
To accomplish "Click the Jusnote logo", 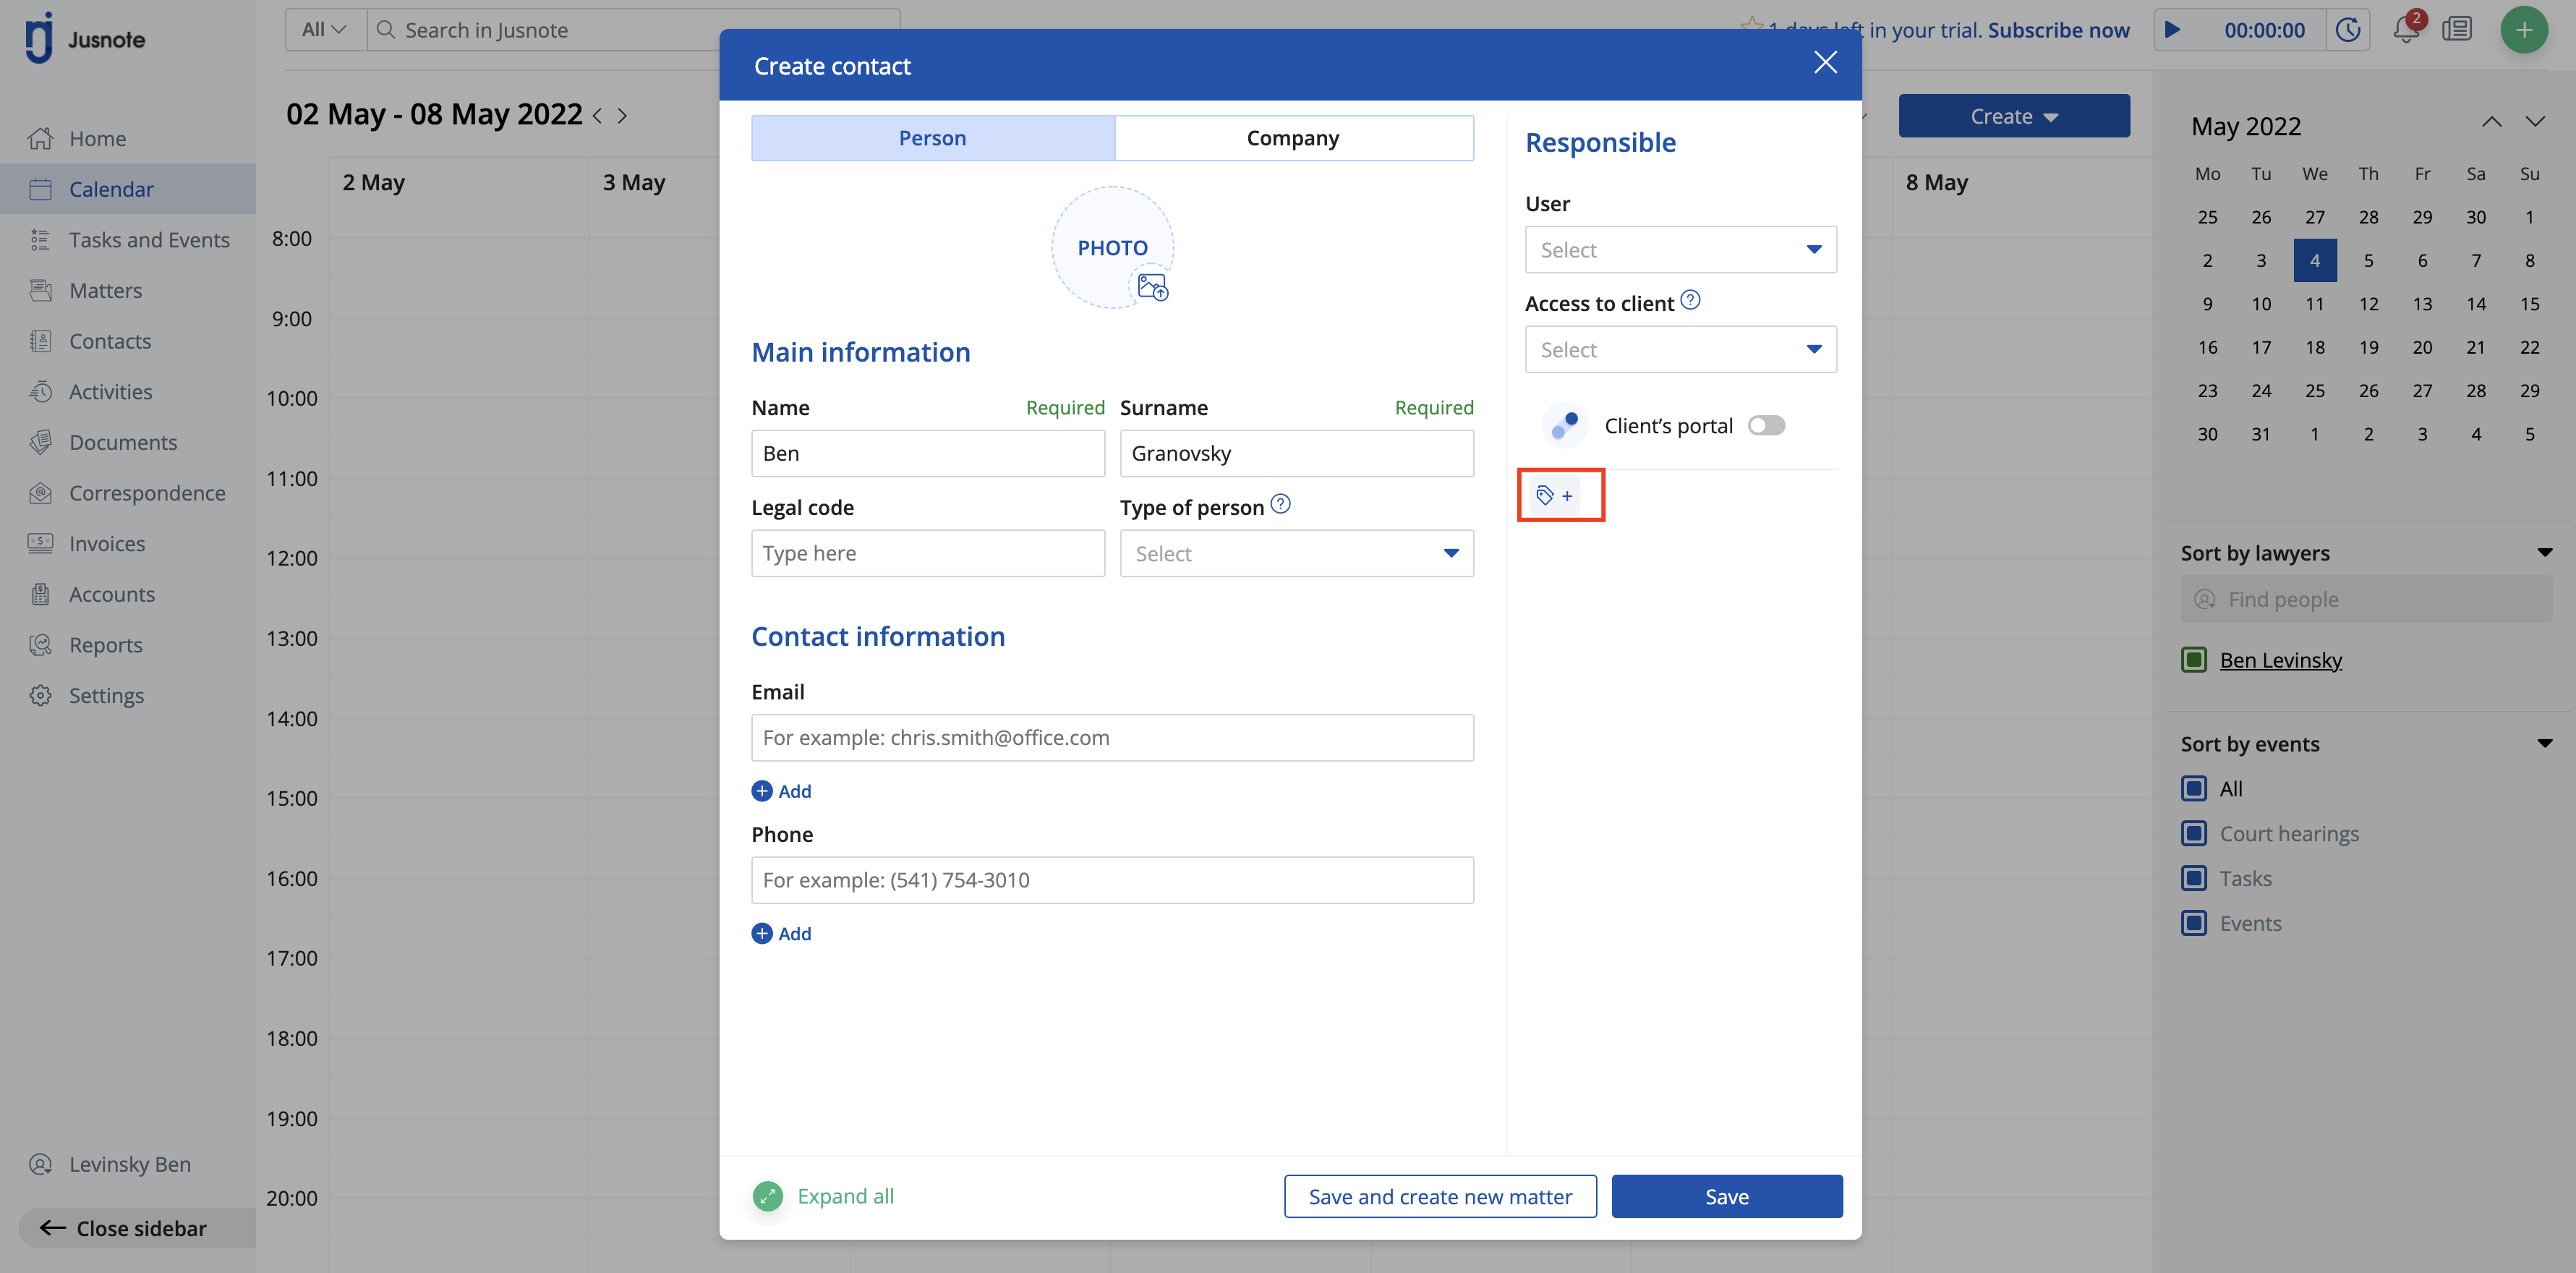I will (x=86, y=38).
